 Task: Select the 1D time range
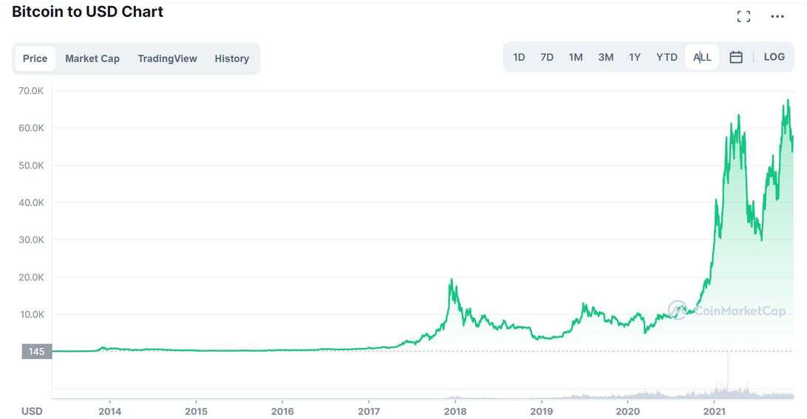pyautogui.click(x=519, y=57)
